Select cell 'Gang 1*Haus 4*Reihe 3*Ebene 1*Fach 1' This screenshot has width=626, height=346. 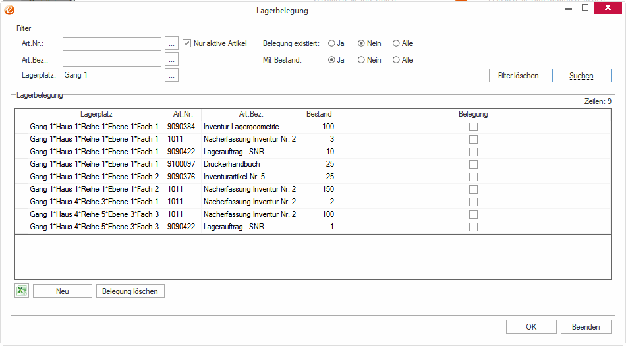point(96,202)
